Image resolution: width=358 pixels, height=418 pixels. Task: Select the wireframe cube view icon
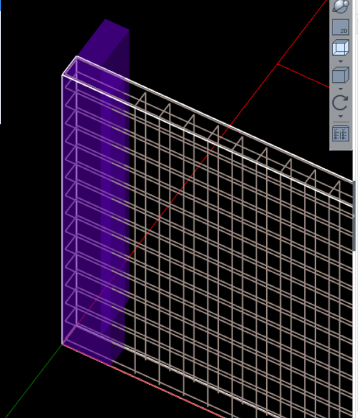(x=341, y=48)
